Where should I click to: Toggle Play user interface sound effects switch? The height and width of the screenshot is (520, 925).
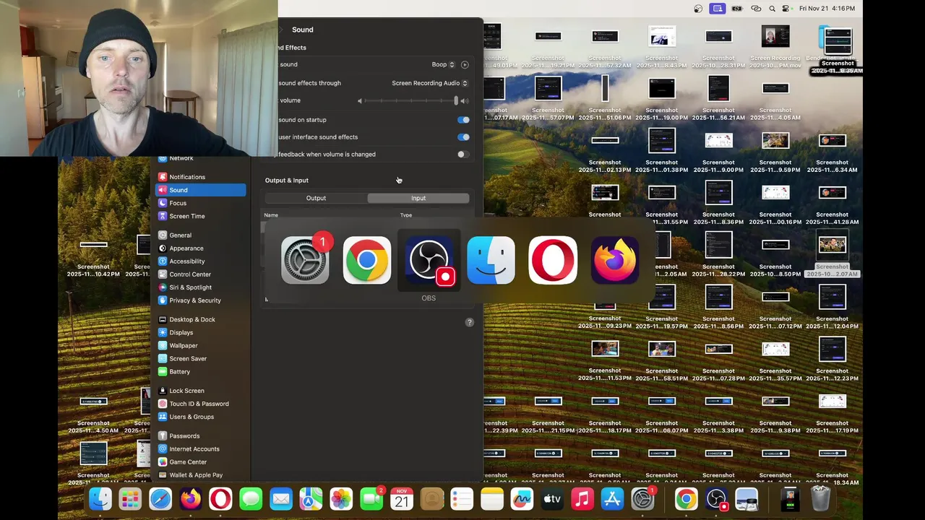pyautogui.click(x=463, y=137)
